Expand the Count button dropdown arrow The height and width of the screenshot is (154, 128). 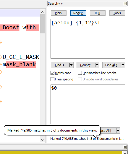click(x=97, y=65)
